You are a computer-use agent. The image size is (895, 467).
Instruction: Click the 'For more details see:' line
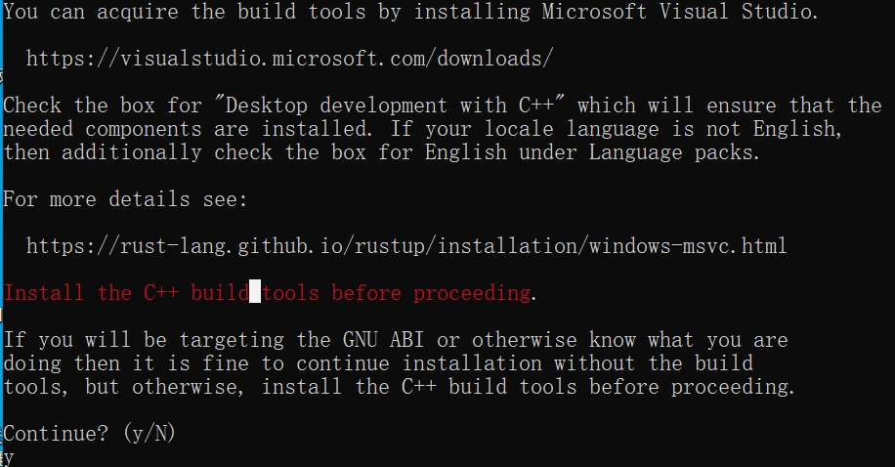[126, 199]
